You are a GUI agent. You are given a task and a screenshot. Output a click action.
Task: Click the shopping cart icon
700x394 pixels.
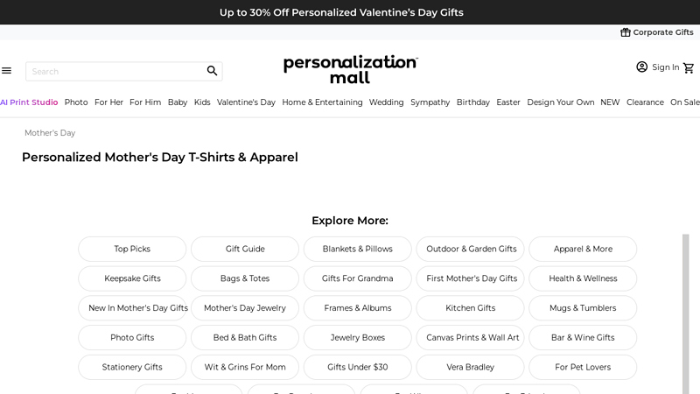pos(689,67)
